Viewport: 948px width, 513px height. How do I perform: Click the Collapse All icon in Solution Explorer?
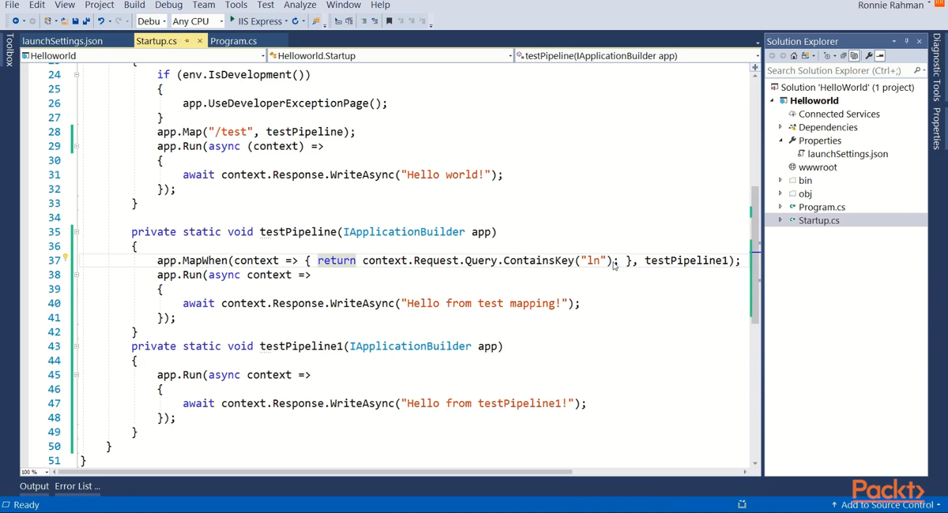coord(844,56)
